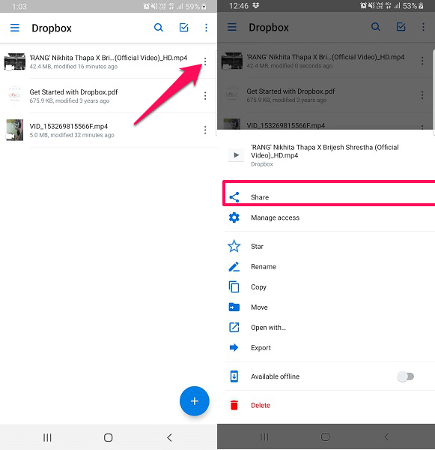
Task: Tap multi-select icon in right dimmed screen
Action: [x=401, y=27]
